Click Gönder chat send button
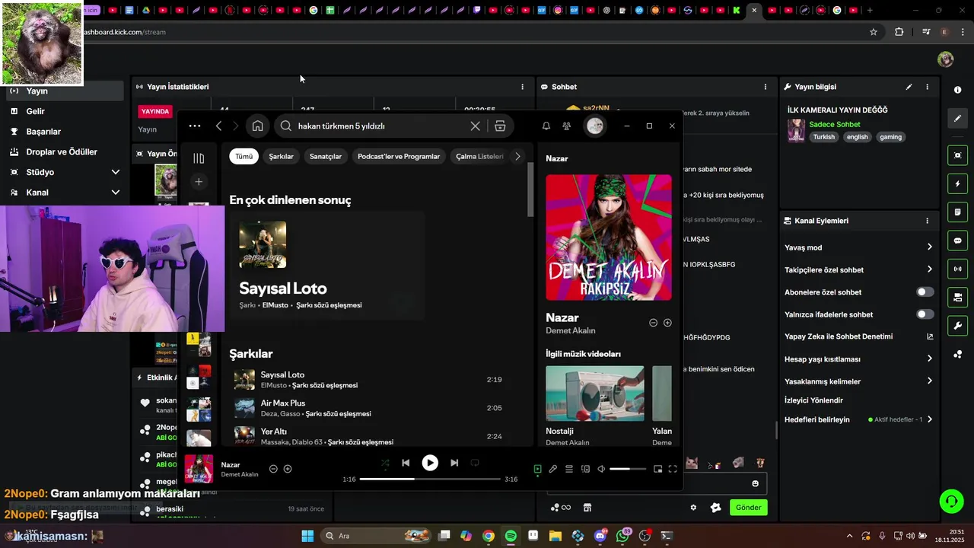Screen dimensions: 974x548 click(748, 508)
